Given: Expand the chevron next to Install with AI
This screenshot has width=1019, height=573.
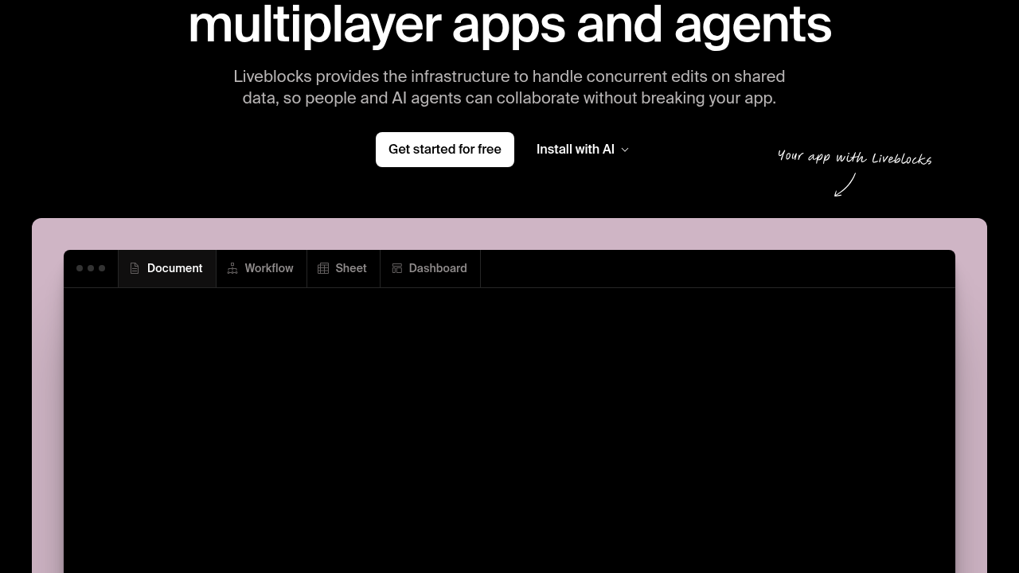Looking at the screenshot, I should click(x=625, y=150).
